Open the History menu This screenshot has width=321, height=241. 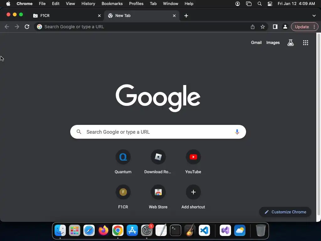88,4
